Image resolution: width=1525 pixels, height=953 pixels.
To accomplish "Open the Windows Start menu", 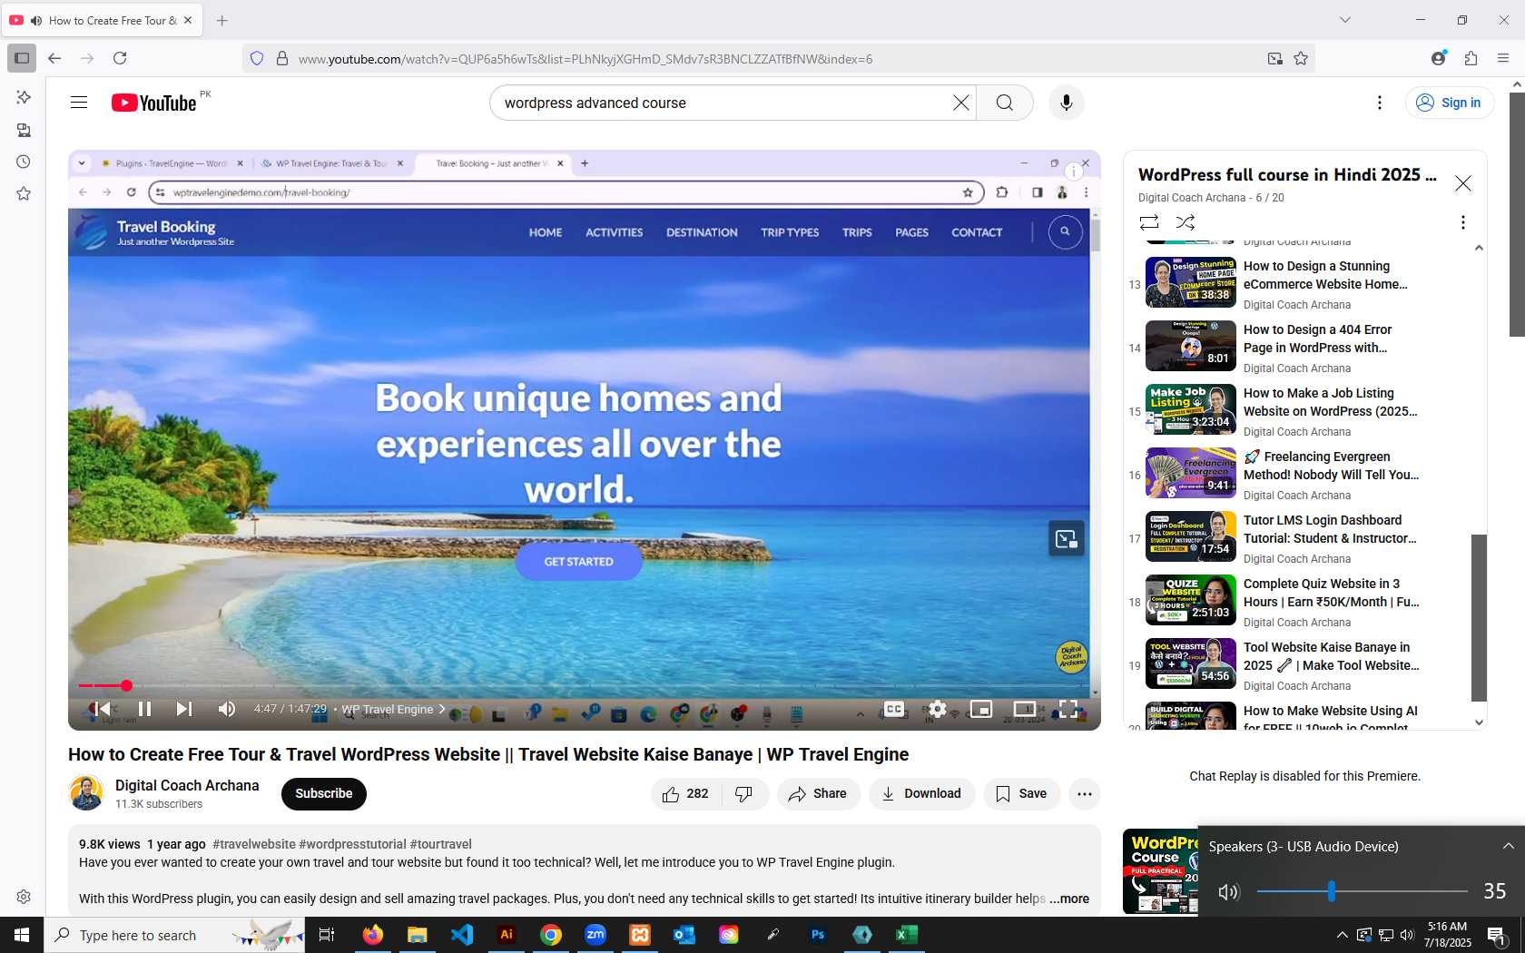I will (x=22, y=934).
